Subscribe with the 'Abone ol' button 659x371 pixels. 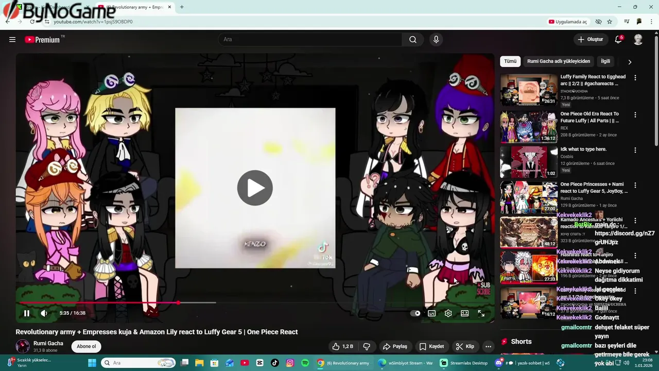pos(86,346)
